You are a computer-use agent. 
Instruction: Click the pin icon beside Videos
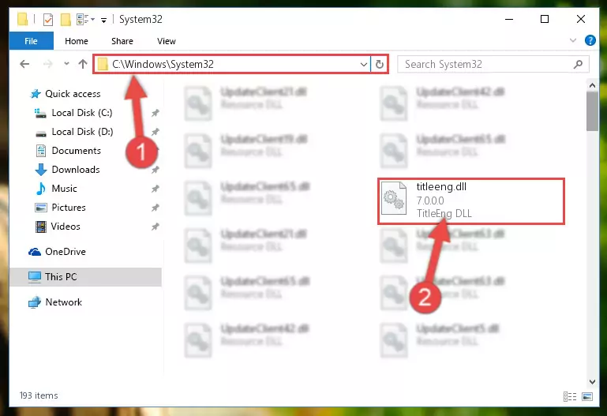click(155, 227)
